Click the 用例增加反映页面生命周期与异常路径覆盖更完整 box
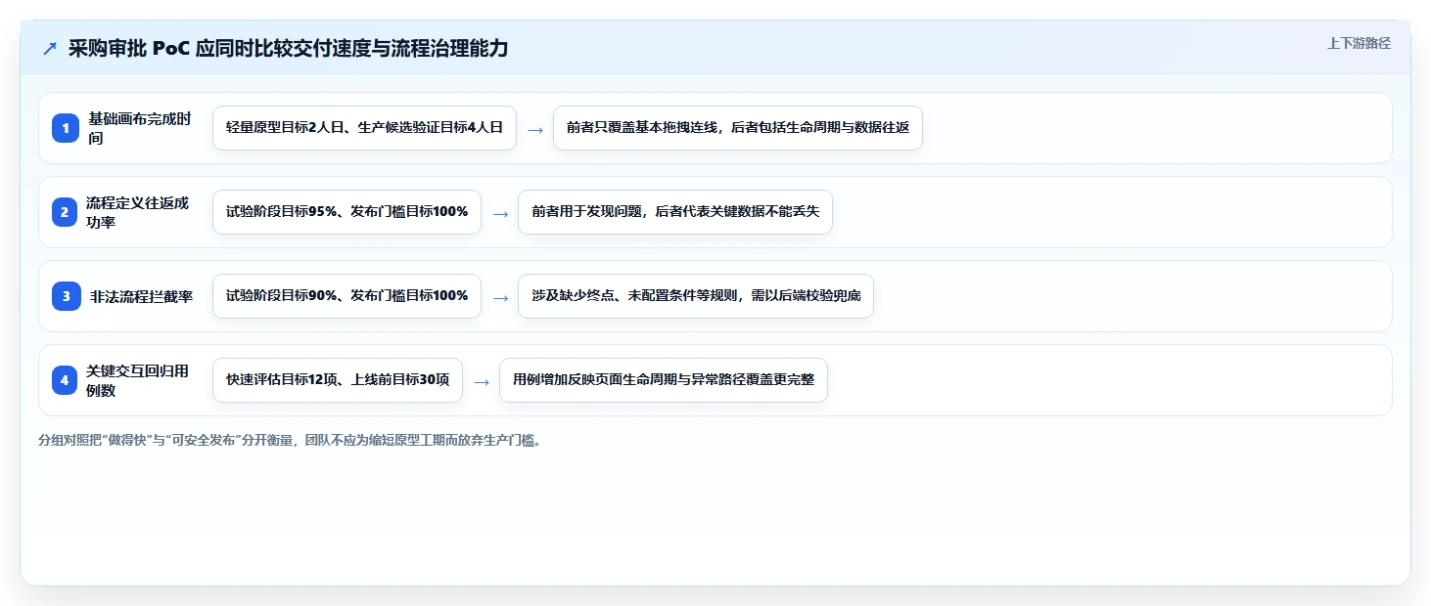Viewport: 1431px width, 606px height. coord(664,380)
